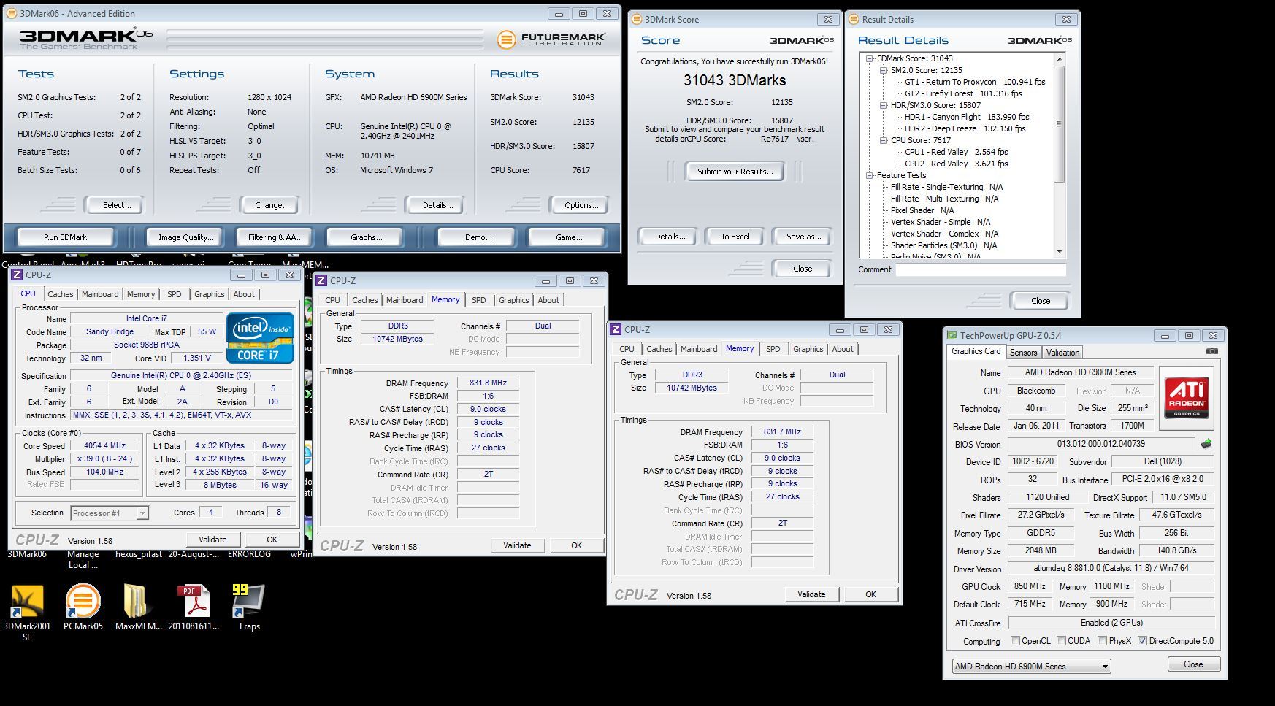
Task: Click the Intel Core i7 logo in CPU-Z
Action: (260, 338)
